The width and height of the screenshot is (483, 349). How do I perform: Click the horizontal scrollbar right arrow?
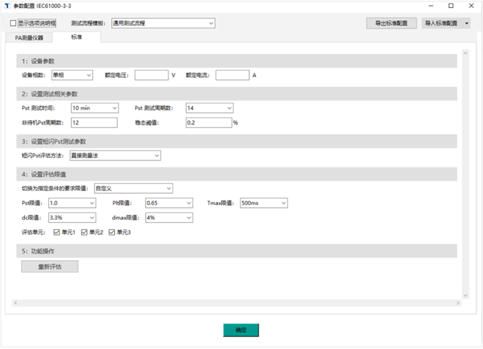point(458,303)
